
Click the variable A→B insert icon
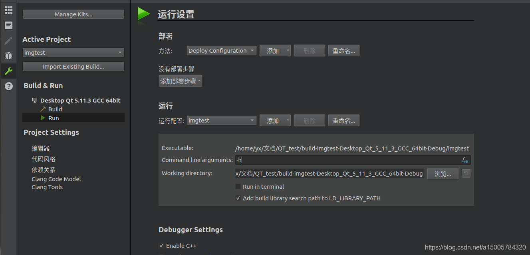pyautogui.click(x=464, y=160)
